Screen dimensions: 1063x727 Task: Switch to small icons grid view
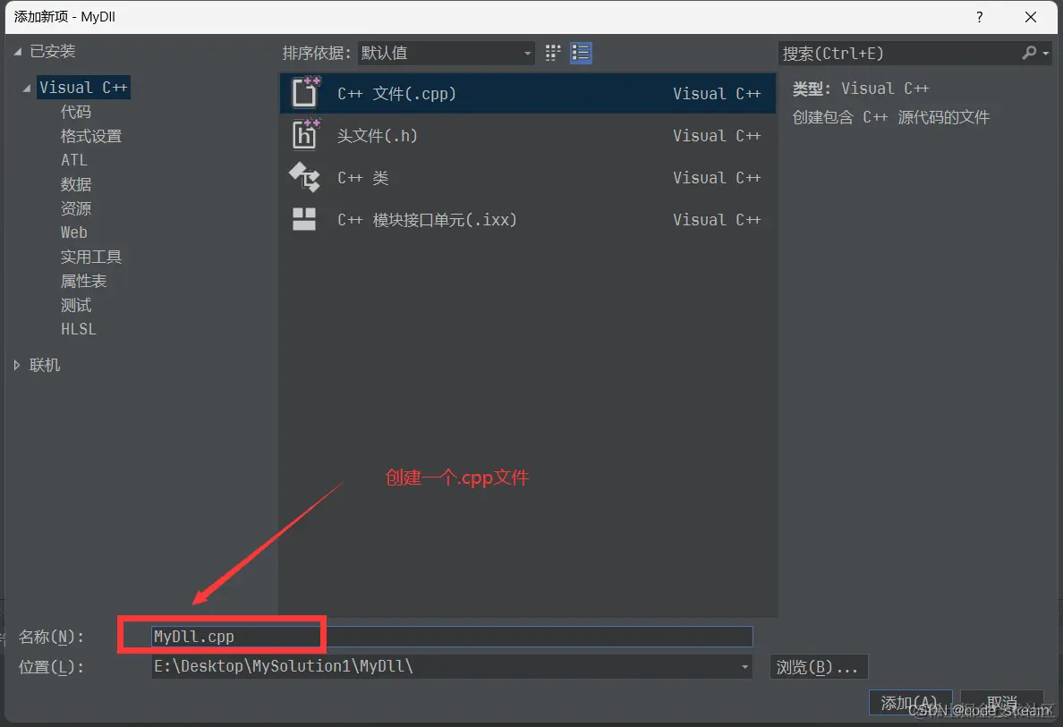pyautogui.click(x=553, y=53)
